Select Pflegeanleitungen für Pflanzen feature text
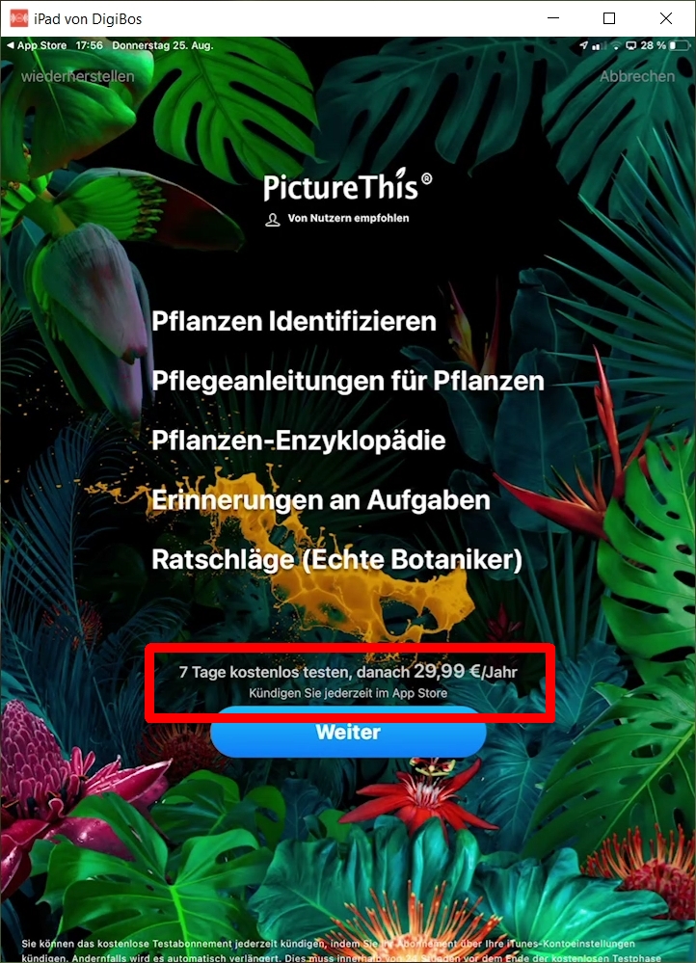This screenshot has width=696, height=963. (x=348, y=381)
